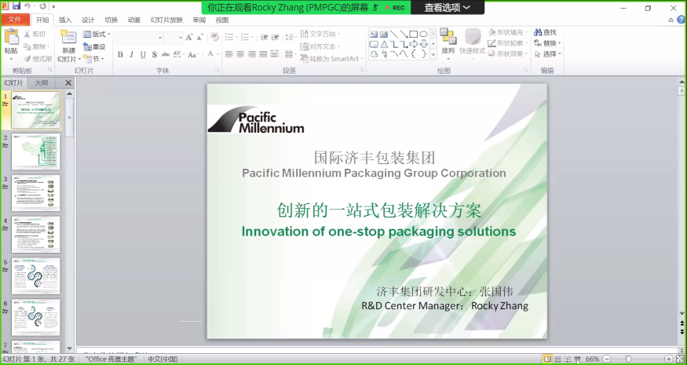Toggle Bold formatting
Image resolution: width=687 pixels, height=365 pixels.
120,55
